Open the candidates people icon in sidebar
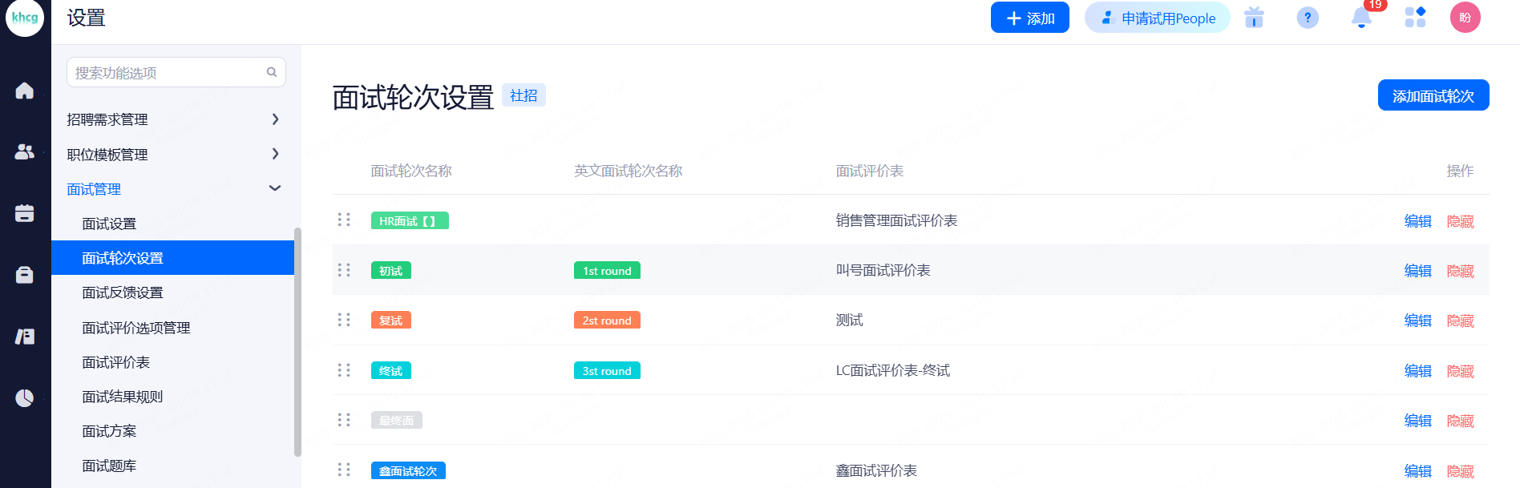1520x488 pixels. 25,151
